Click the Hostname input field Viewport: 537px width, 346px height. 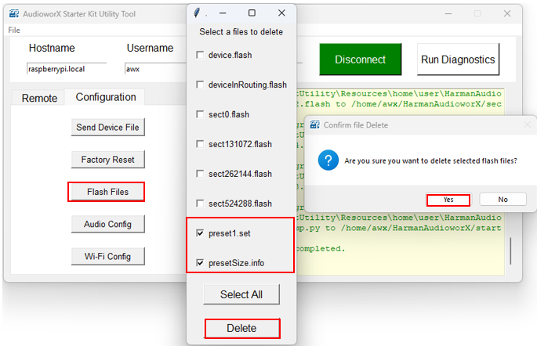click(x=67, y=69)
